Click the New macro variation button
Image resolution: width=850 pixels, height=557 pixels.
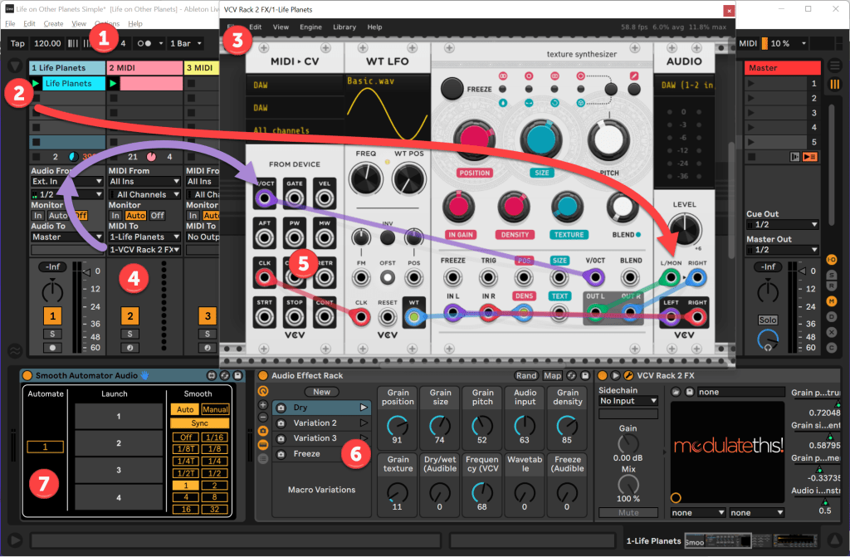coord(321,392)
